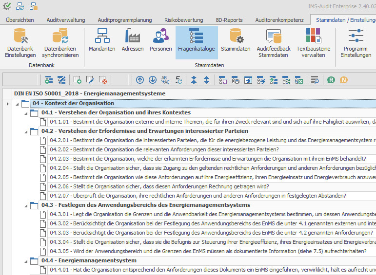Click the green R circle icon
This screenshot has width=376, height=275.
[331, 80]
